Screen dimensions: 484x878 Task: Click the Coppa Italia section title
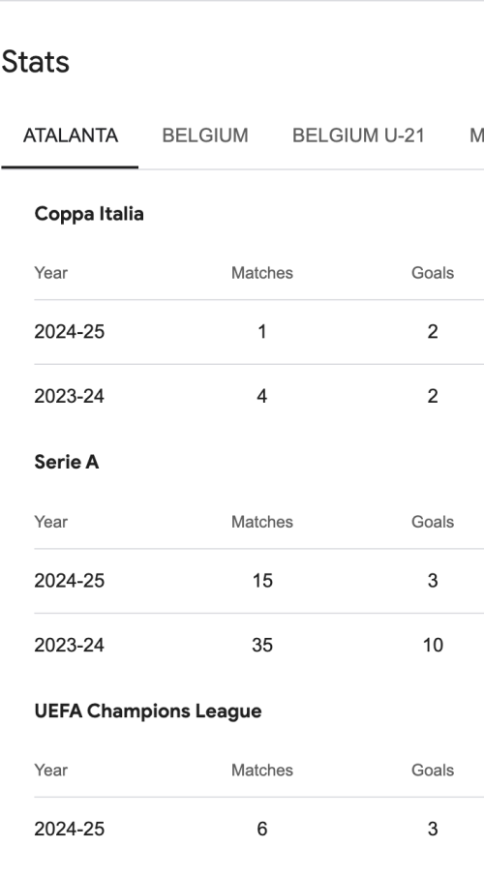coord(89,214)
